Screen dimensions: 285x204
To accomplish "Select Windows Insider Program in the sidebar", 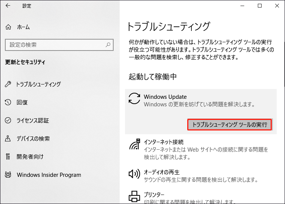I will [49, 175].
